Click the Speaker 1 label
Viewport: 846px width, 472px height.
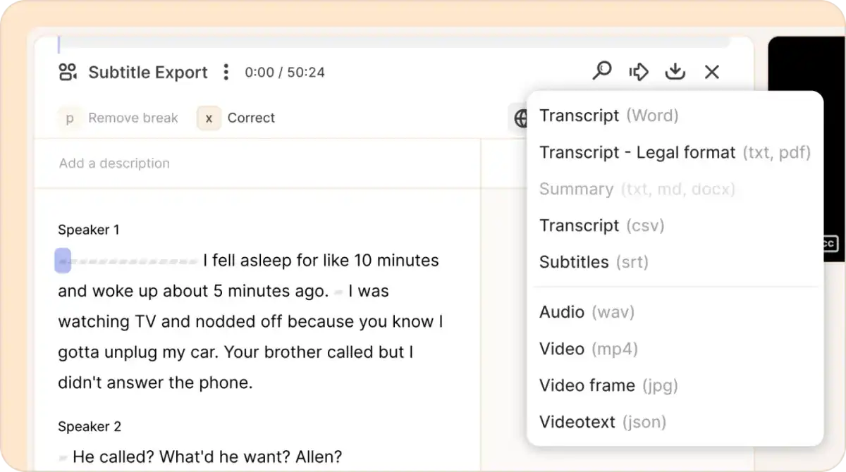(89, 230)
